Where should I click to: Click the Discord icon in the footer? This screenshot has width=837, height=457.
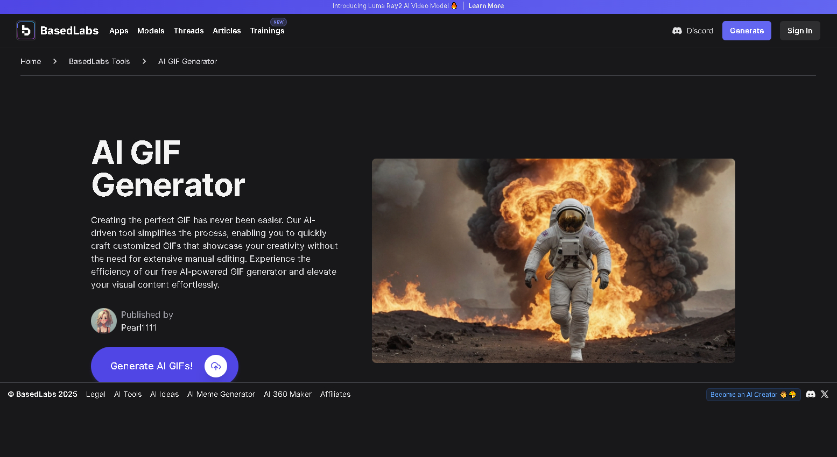point(811,394)
